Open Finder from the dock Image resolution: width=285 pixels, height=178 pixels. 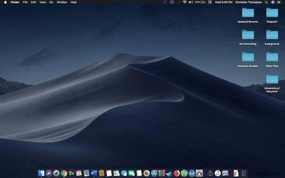pos(41,173)
